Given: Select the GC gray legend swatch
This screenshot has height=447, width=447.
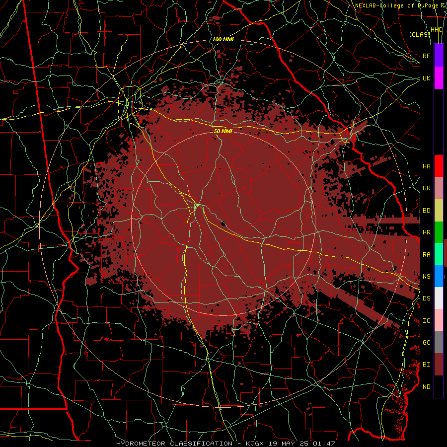Looking at the screenshot, I should tap(439, 342).
